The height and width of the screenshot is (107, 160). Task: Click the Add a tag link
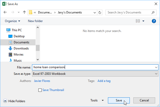pos(104,81)
